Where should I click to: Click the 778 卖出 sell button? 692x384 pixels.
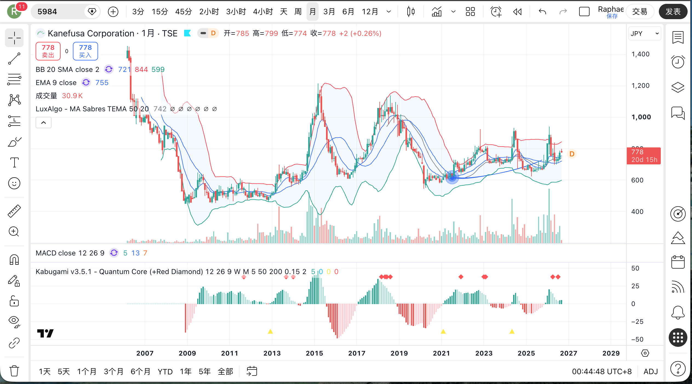(48, 51)
